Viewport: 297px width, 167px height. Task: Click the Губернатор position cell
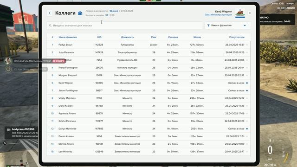point(127,45)
